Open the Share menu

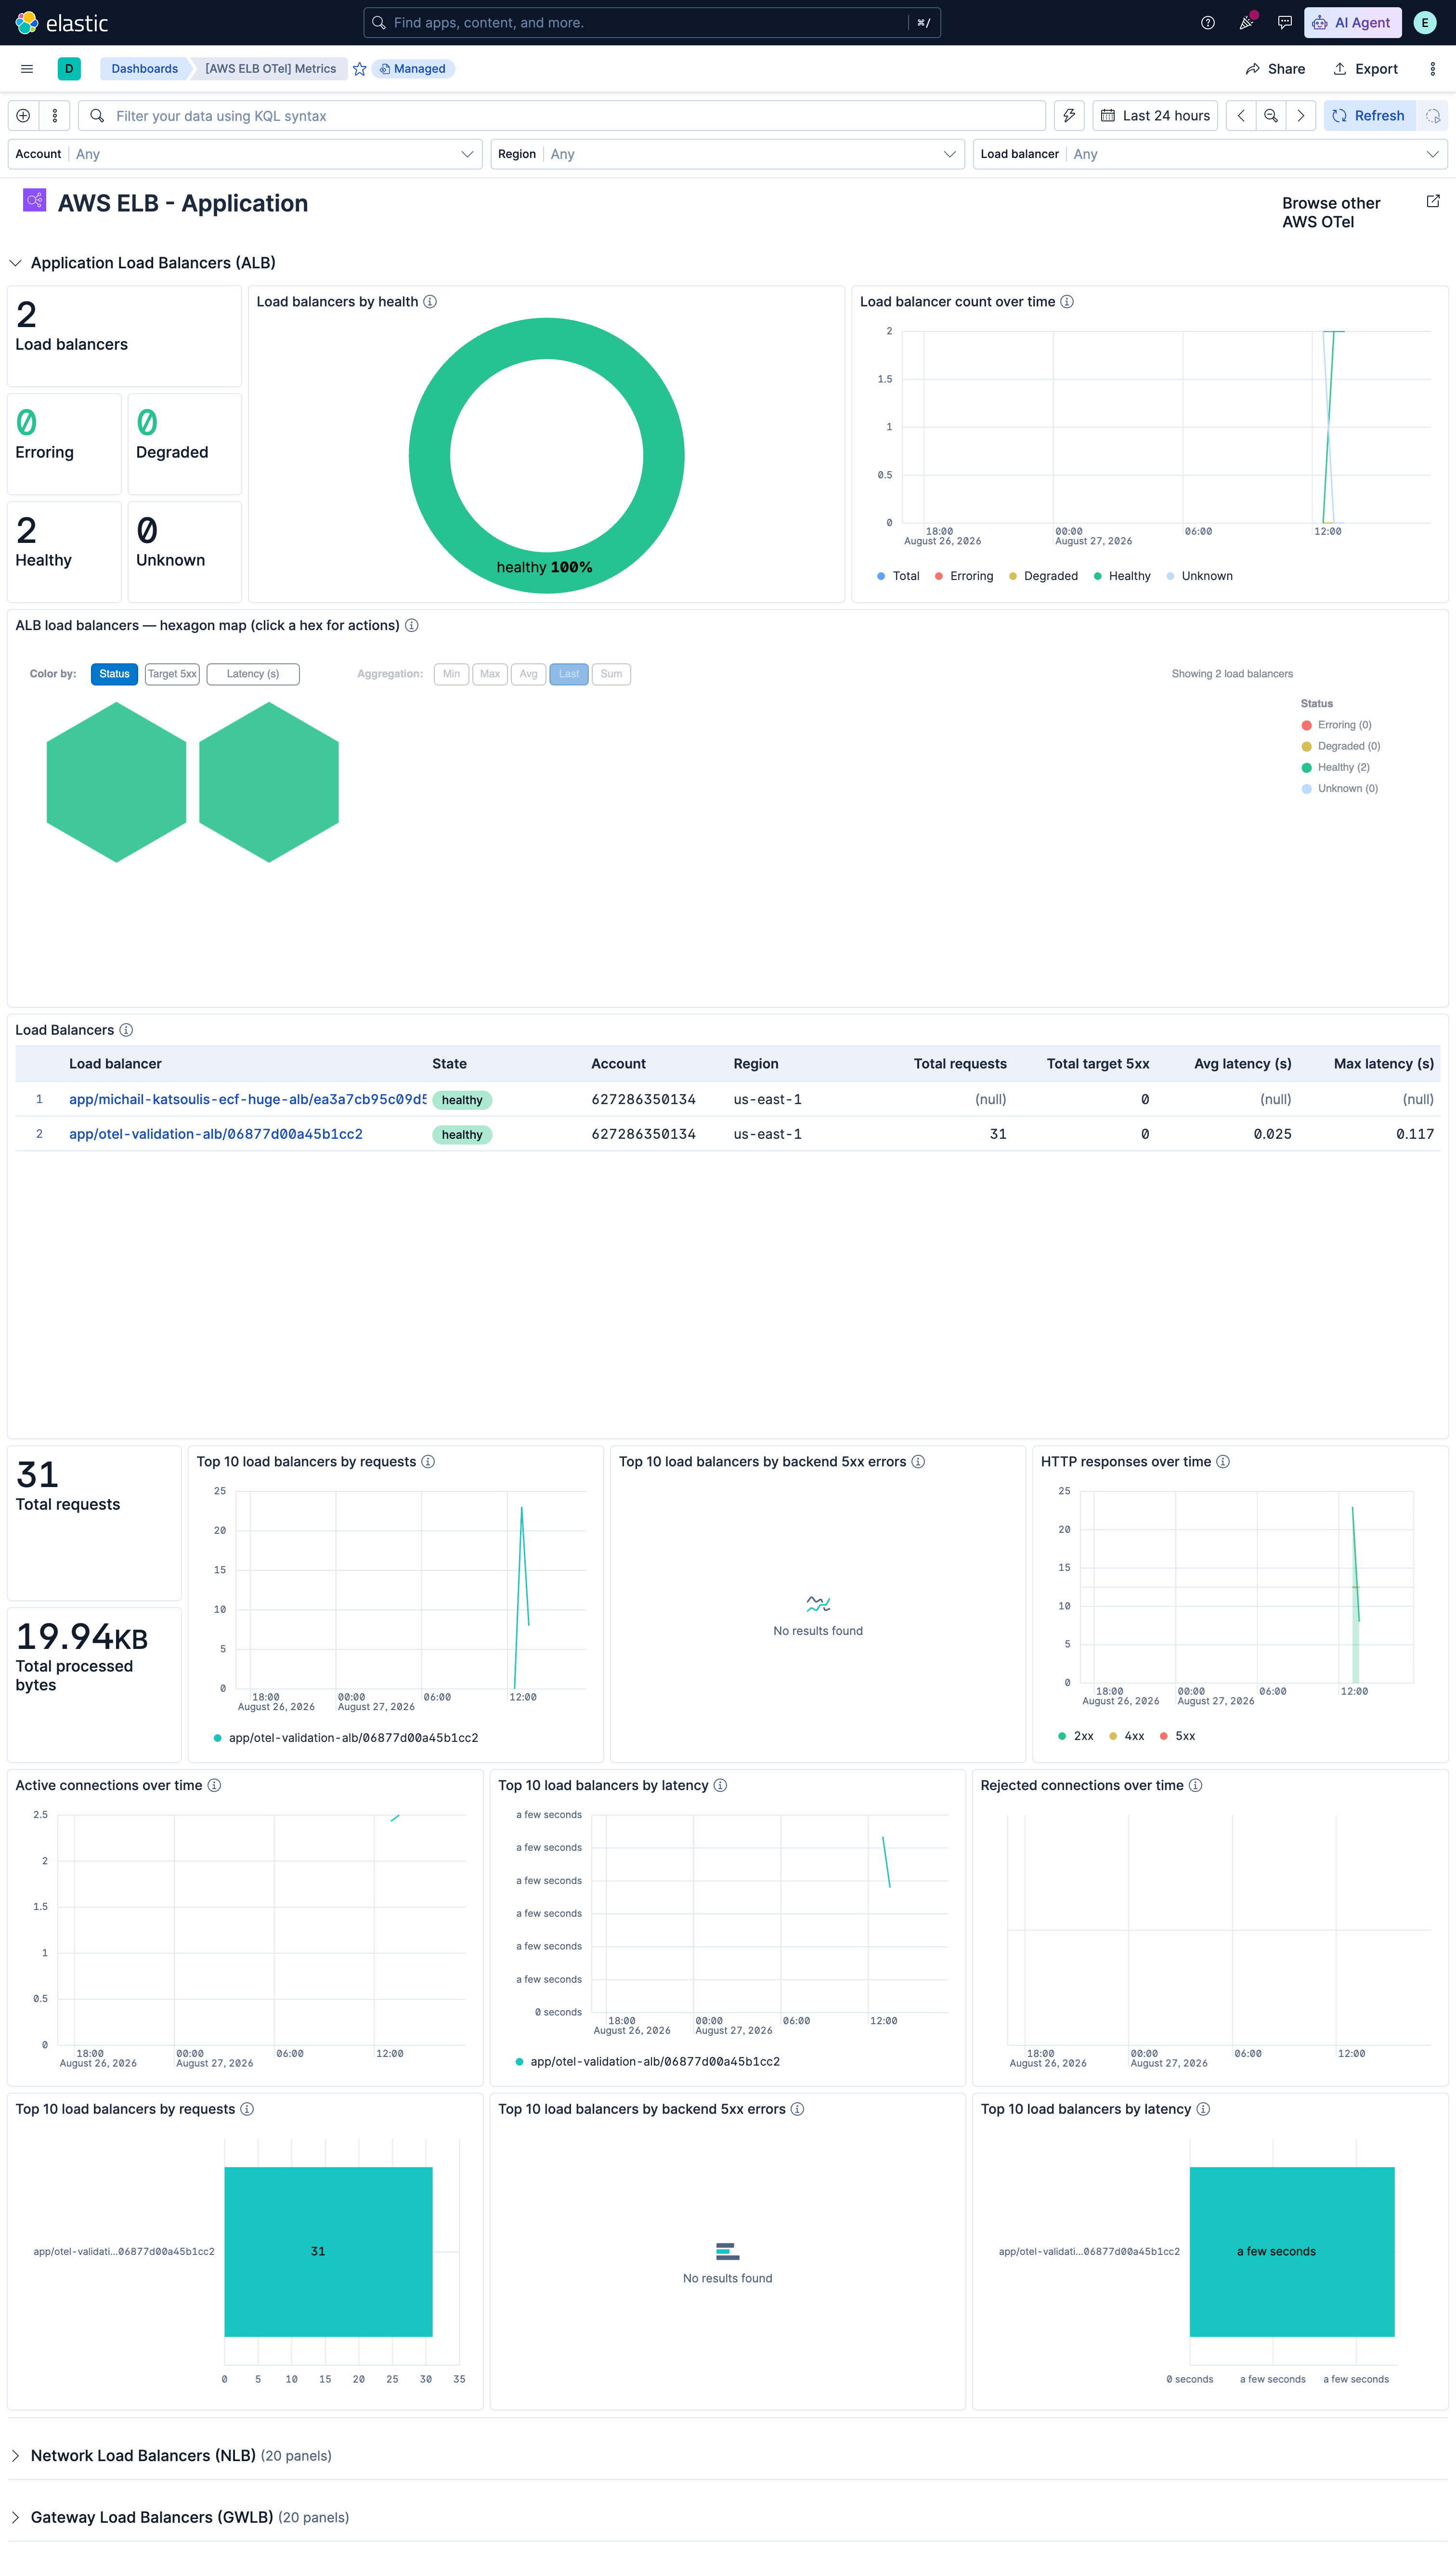[1275, 69]
